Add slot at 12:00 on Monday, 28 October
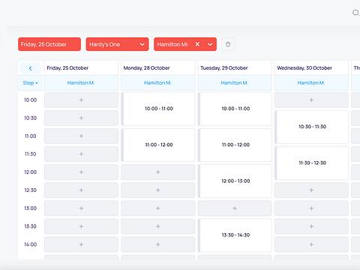The image size is (360, 270). pyautogui.click(x=158, y=172)
